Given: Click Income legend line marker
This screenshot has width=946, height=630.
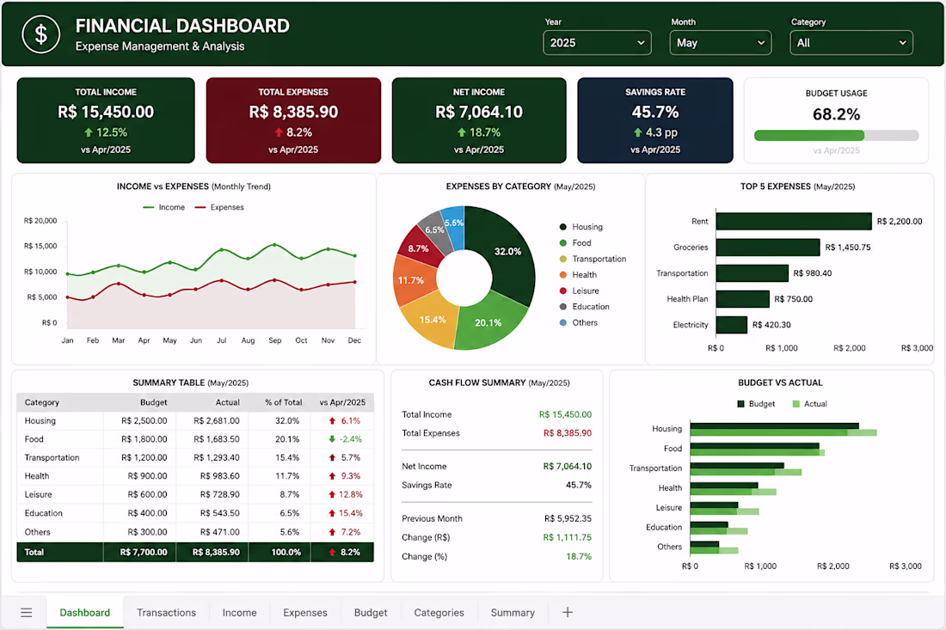Looking at the screenshot, I should pos(149,207).
